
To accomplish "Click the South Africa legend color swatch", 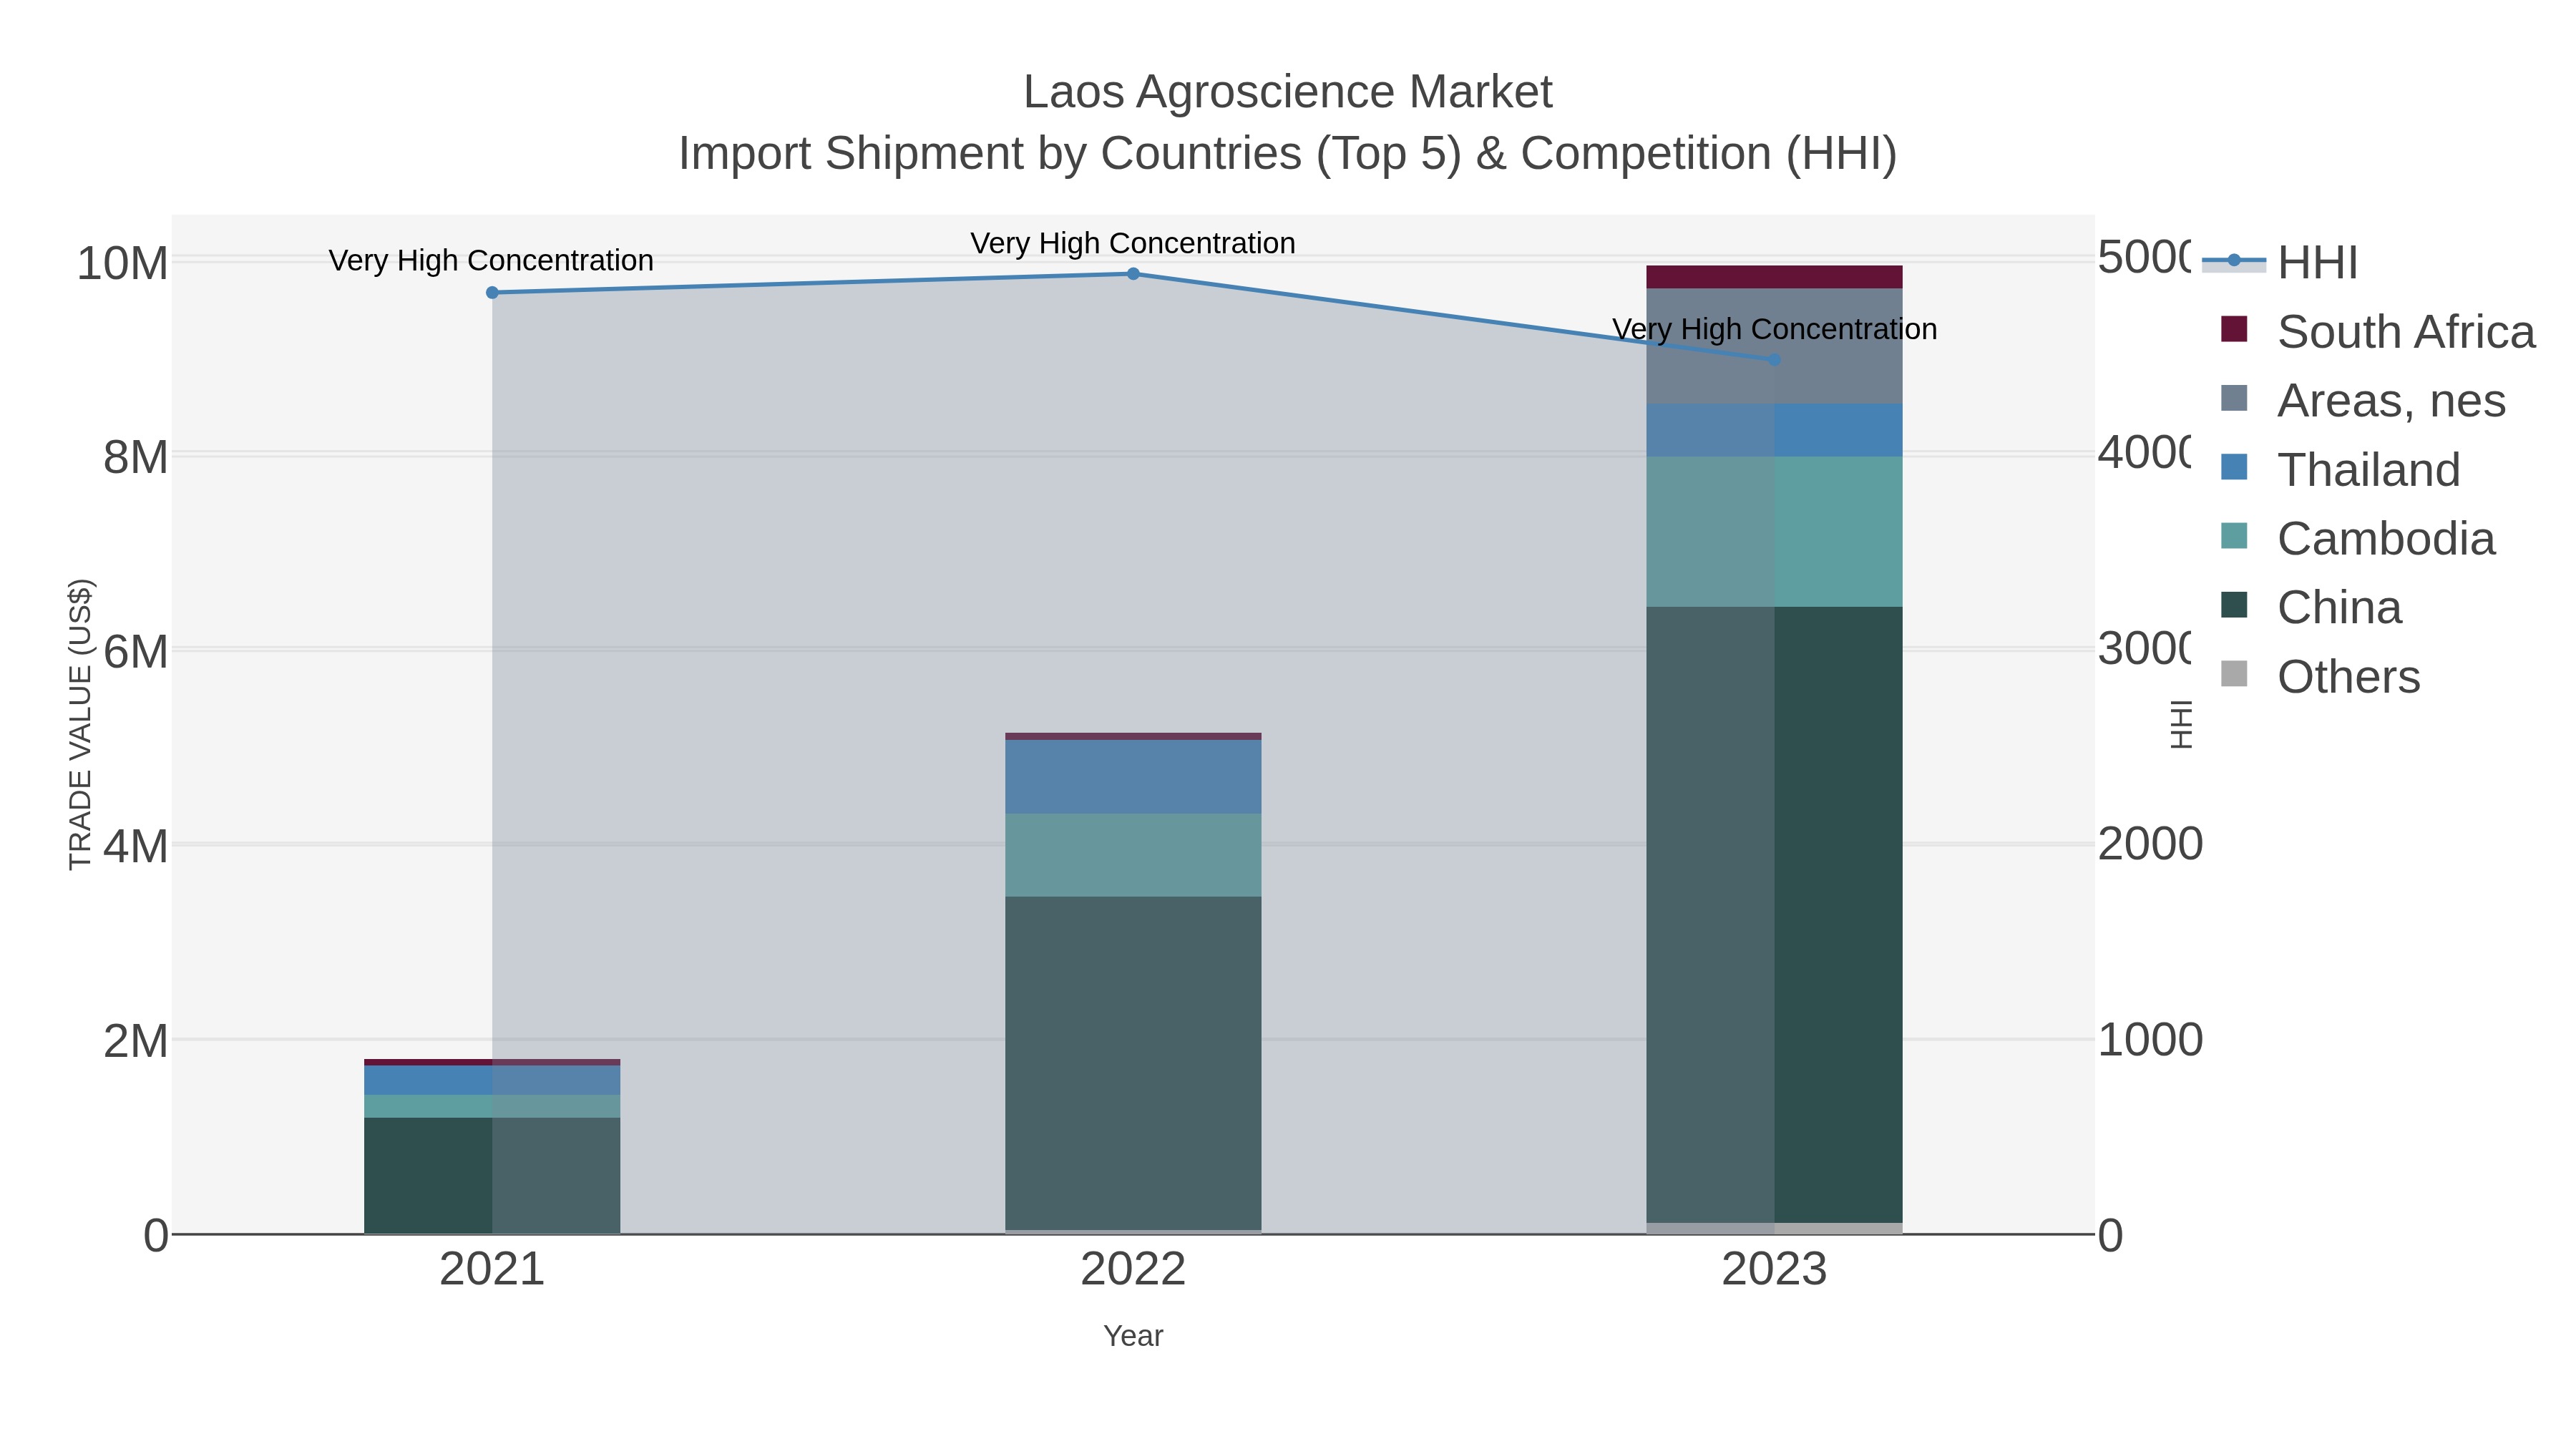I will tap(2234, 329).
